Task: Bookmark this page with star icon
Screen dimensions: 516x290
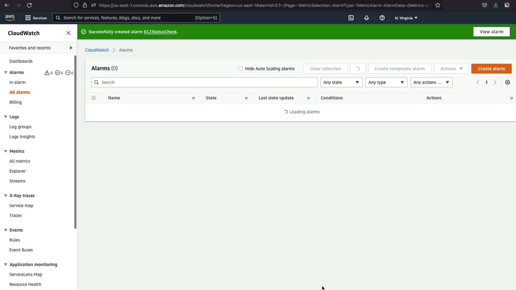Action: 438,5
